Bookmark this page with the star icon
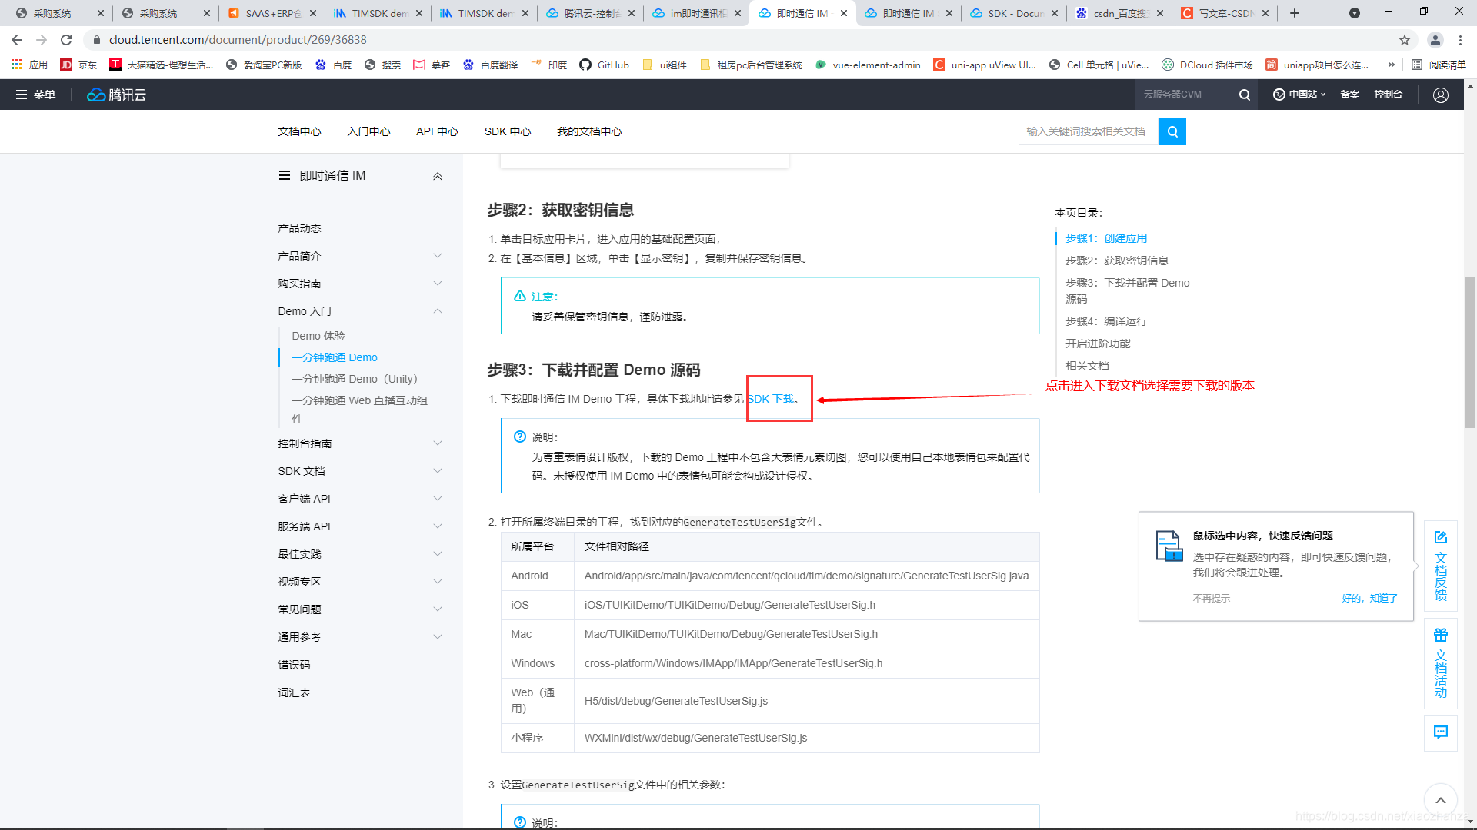 click(1405, 40)
